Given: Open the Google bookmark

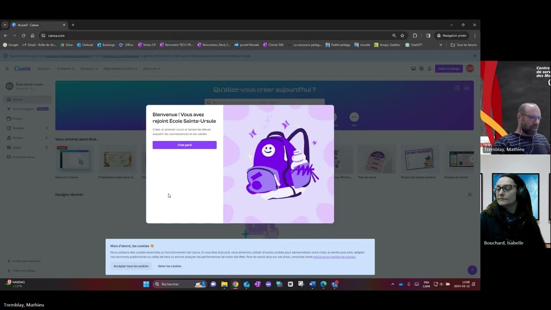Looking at the screenshot, I should pyautogui.click(x=11, y=45).
